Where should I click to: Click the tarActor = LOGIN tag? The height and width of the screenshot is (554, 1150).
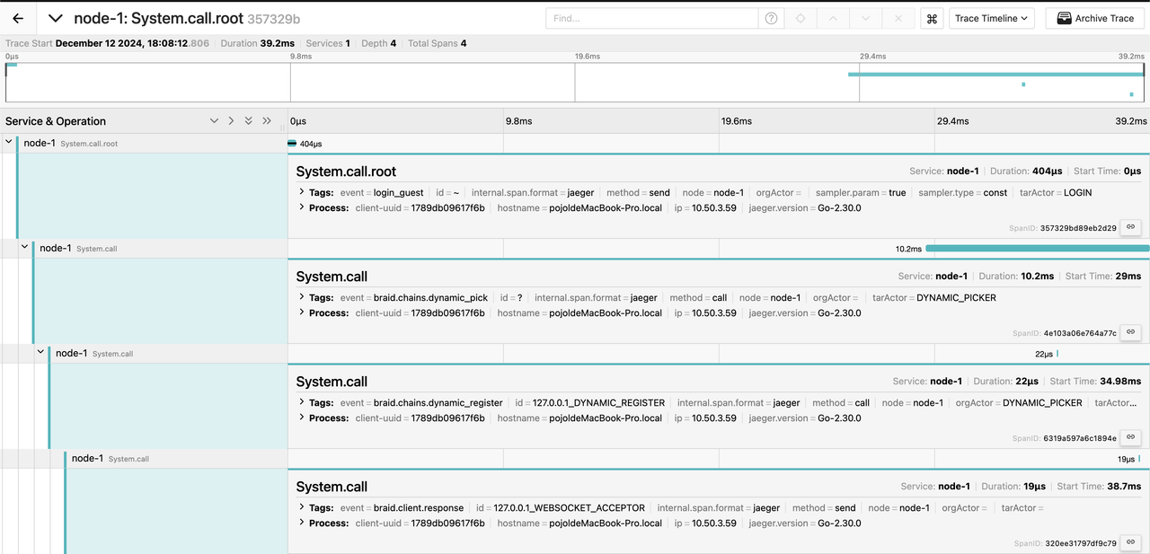(1056, 192)
